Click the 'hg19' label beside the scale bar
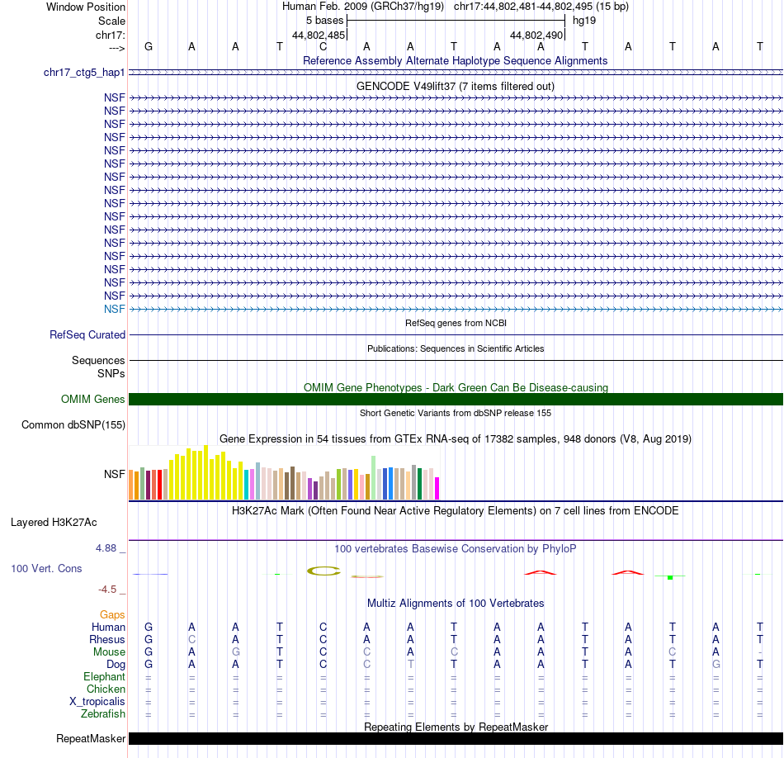The height and width of the screenshot is (758, 784). click(584, 21)
